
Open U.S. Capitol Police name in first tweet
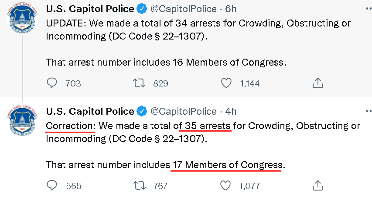[90, 9]
